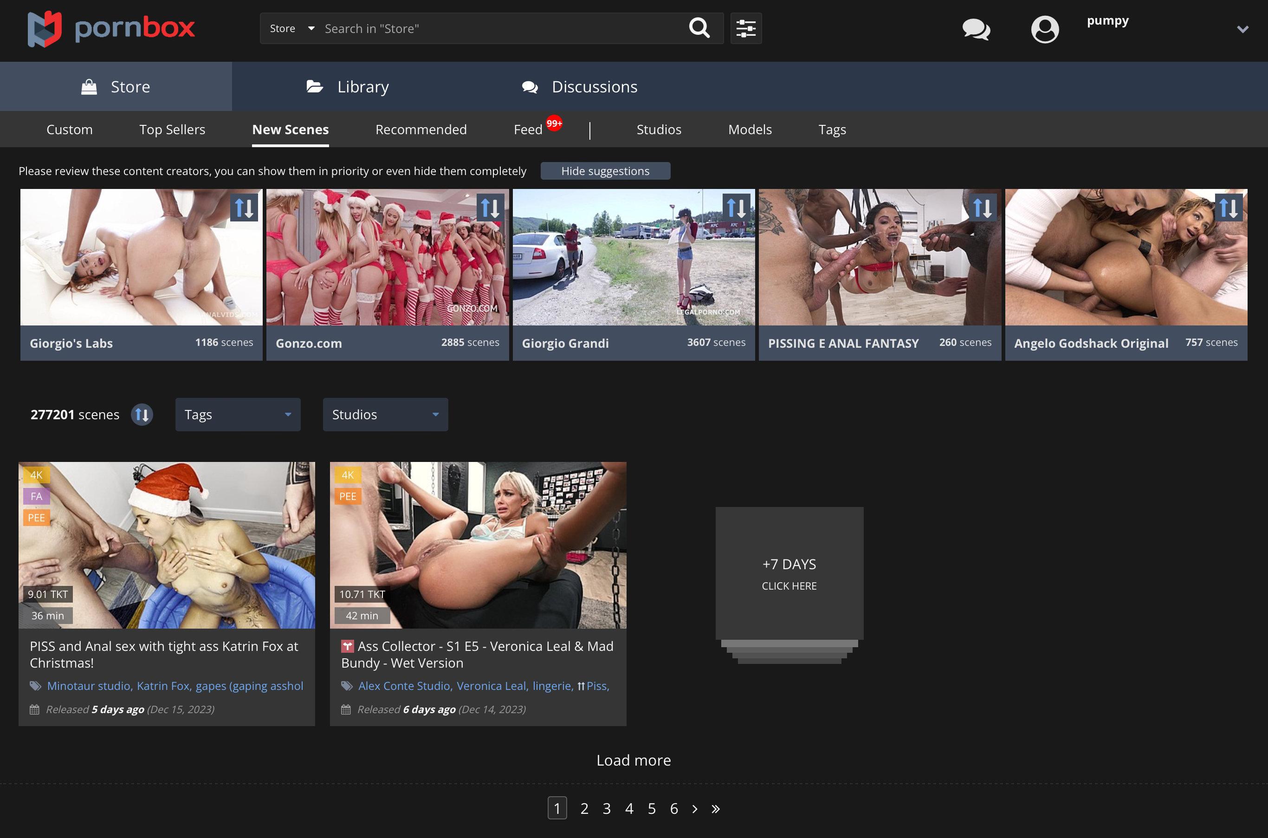Image resolution: width=1268 pixels, height=838 pixels.
Task: Click the sort arrows beside scenes count
Action: (142, 415)
